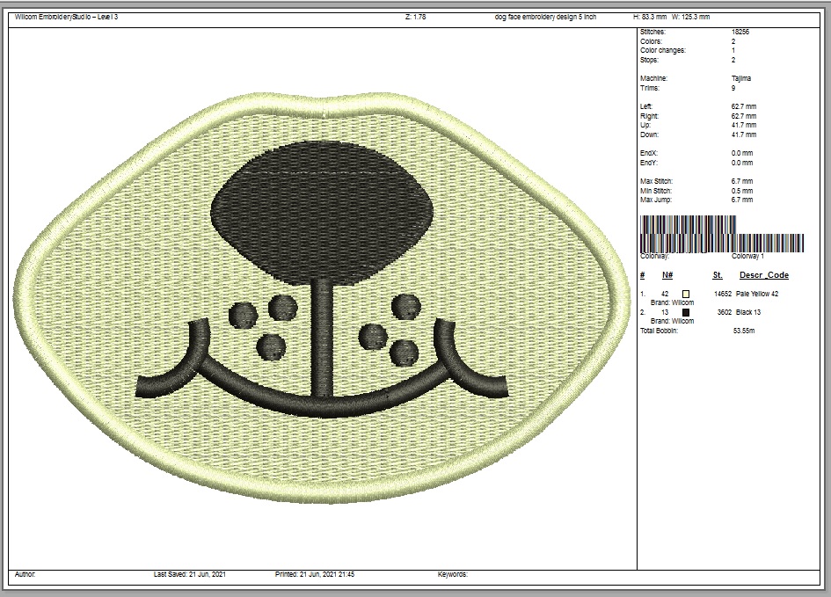Click the N# column header
The width and height of the screenshot is (831, 597).
click(x=667, y=275)
